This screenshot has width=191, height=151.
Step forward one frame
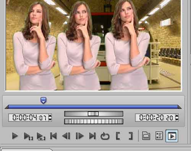79,136
